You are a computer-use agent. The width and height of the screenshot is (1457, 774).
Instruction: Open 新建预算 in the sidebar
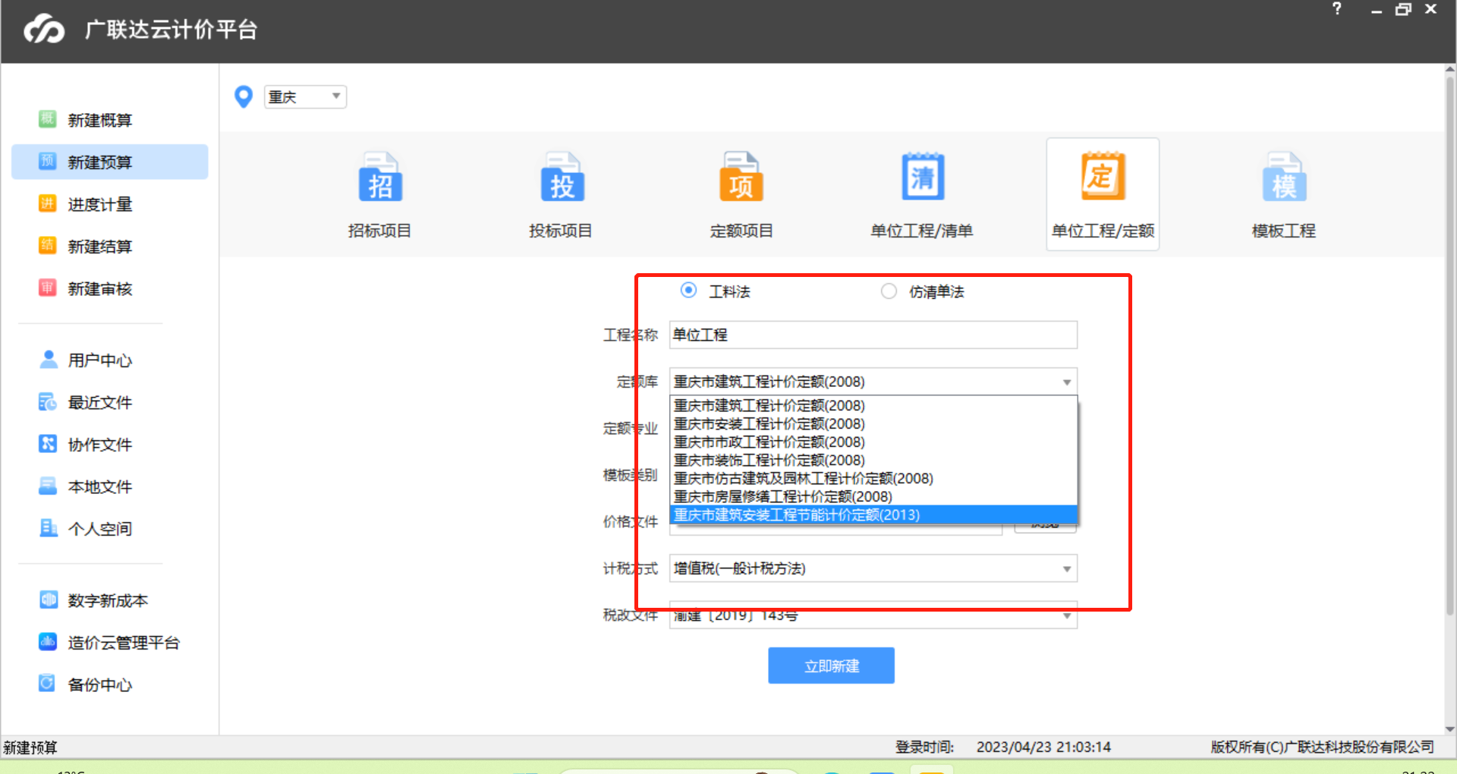click(x=110, y=162)
